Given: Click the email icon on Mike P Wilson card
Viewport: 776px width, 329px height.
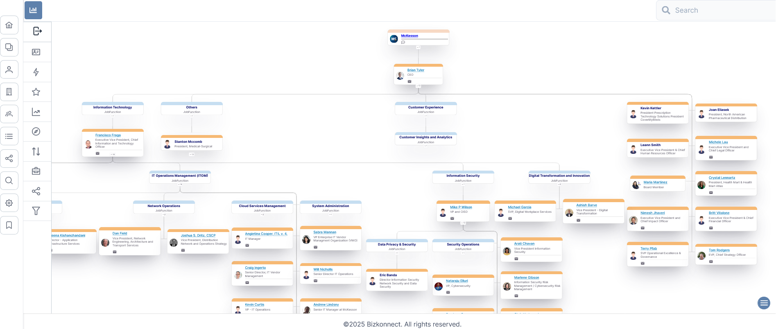Looking at the screenshot, I should coord(452,219).
